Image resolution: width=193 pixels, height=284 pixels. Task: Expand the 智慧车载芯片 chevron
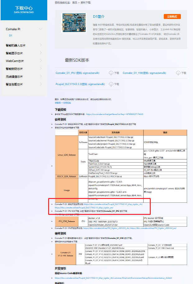coord(41,84)
